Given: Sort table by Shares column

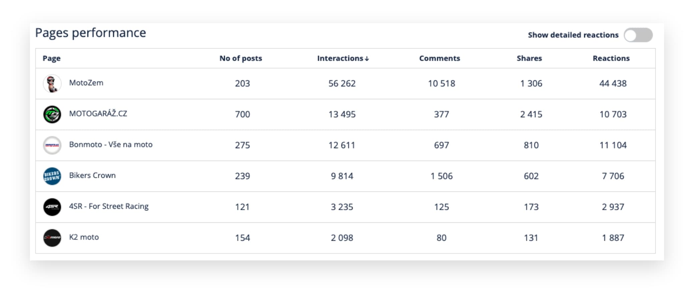Looking at the screenshot, I should coord(529,58).
